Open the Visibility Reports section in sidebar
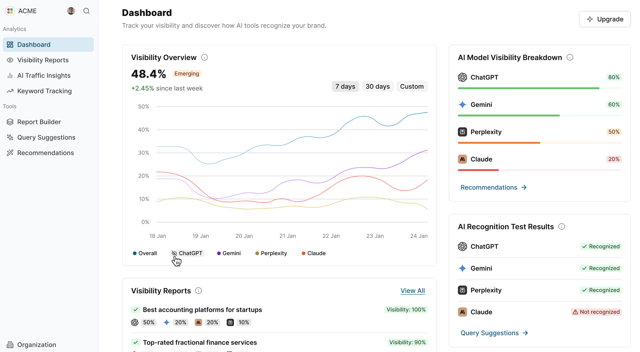This screenshot has height=352, width=640. (x=43, y=60)
